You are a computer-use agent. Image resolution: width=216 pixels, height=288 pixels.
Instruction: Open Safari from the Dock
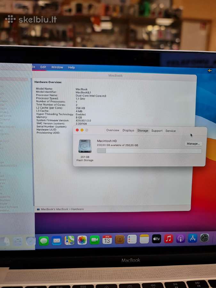click(x=30, y=241)
